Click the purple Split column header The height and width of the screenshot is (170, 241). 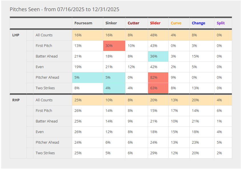coord(221,23)
